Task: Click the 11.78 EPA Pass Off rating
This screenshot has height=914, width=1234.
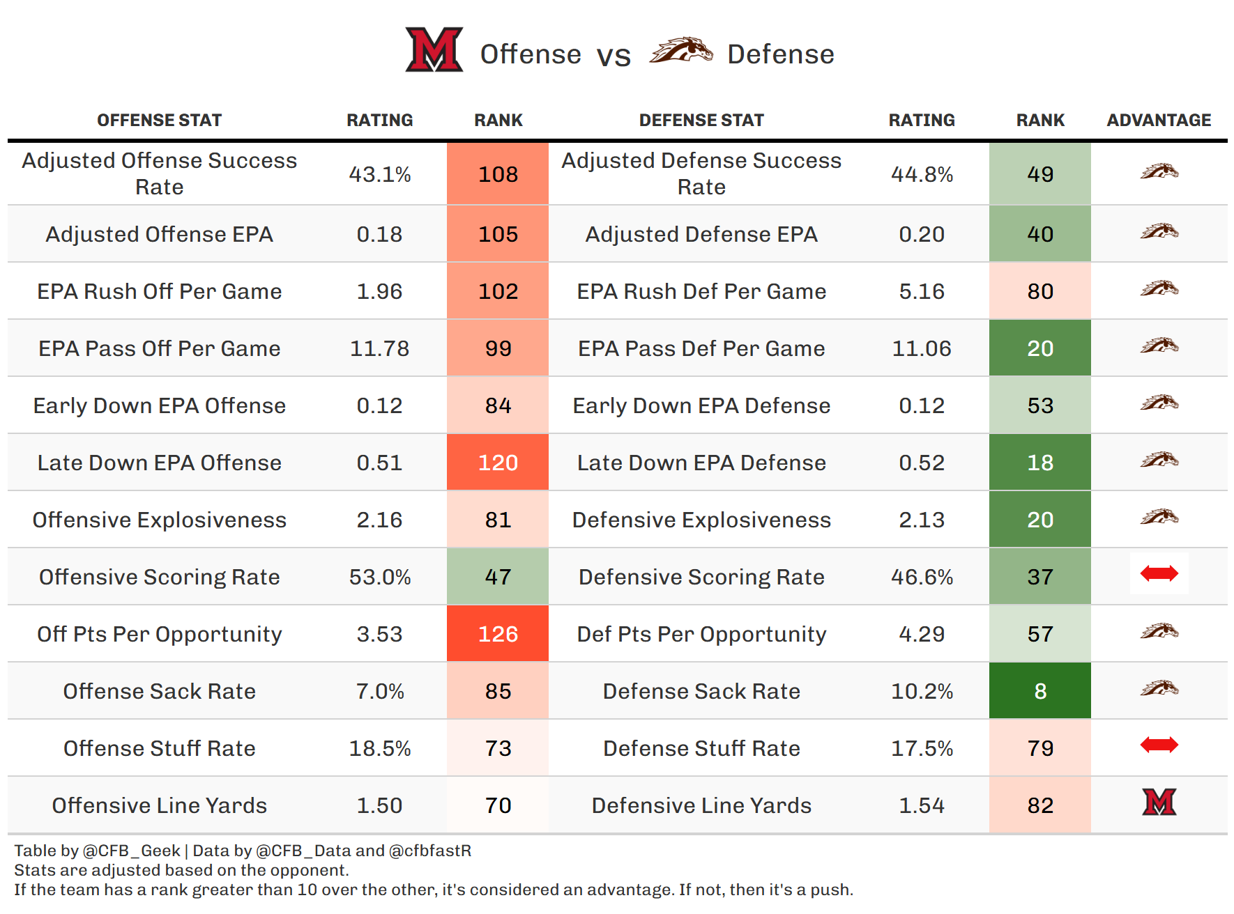Action: click(379, 348)
